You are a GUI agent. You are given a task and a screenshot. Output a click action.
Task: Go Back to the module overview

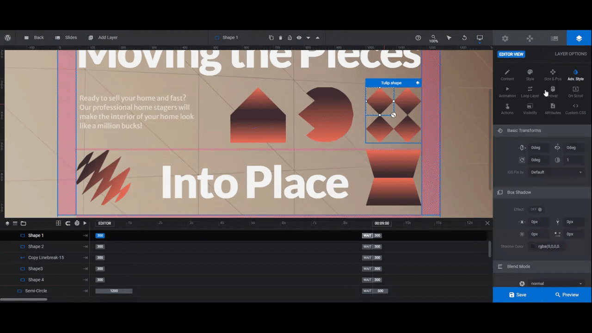click(34, 37)
